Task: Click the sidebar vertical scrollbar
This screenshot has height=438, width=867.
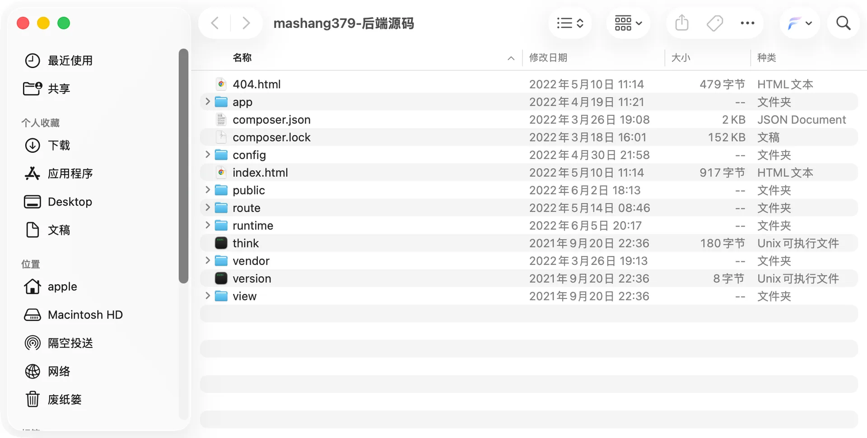Action: [183, 166]
